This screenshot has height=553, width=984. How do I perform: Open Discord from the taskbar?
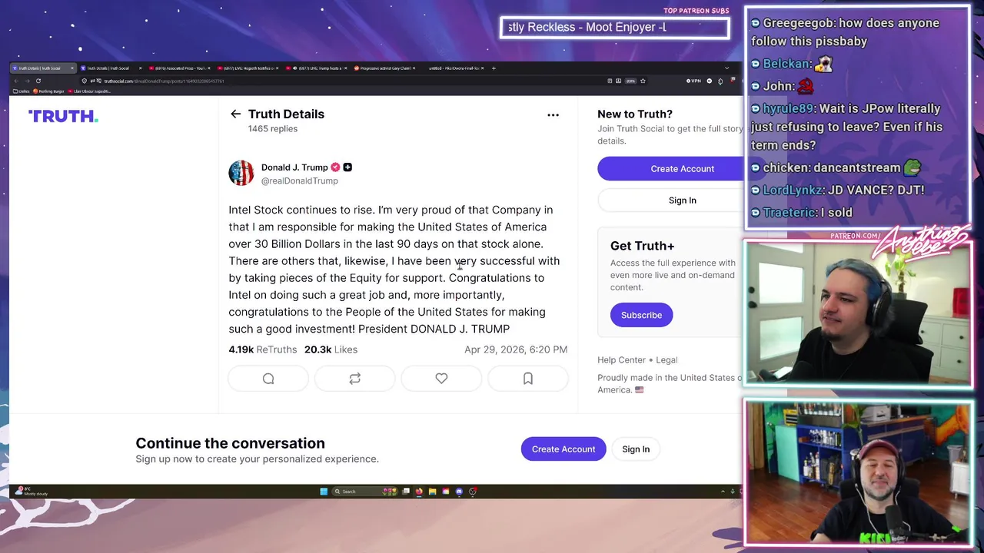pos(459,492)
